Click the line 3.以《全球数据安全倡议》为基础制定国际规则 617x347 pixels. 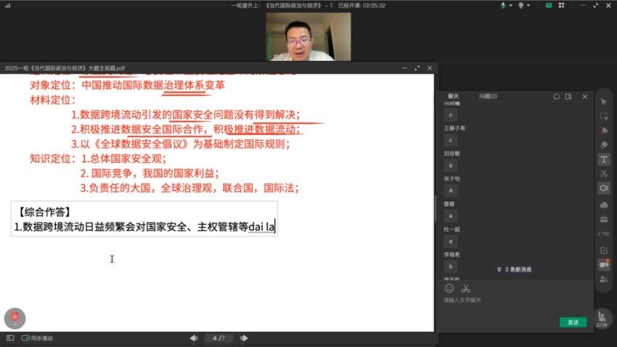[x=181, y=144]
